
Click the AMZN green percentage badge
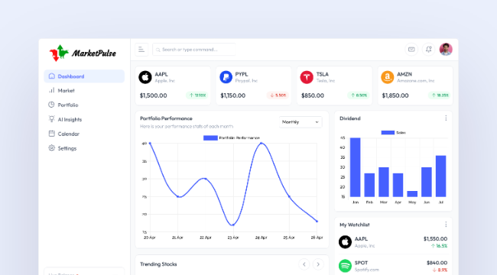pyautogui.click(x=440, y=95)
